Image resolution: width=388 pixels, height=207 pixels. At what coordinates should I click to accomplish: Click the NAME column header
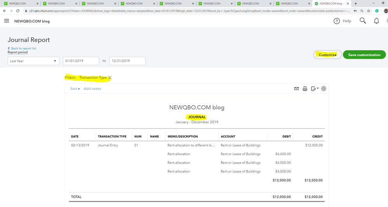click(155, 136)
